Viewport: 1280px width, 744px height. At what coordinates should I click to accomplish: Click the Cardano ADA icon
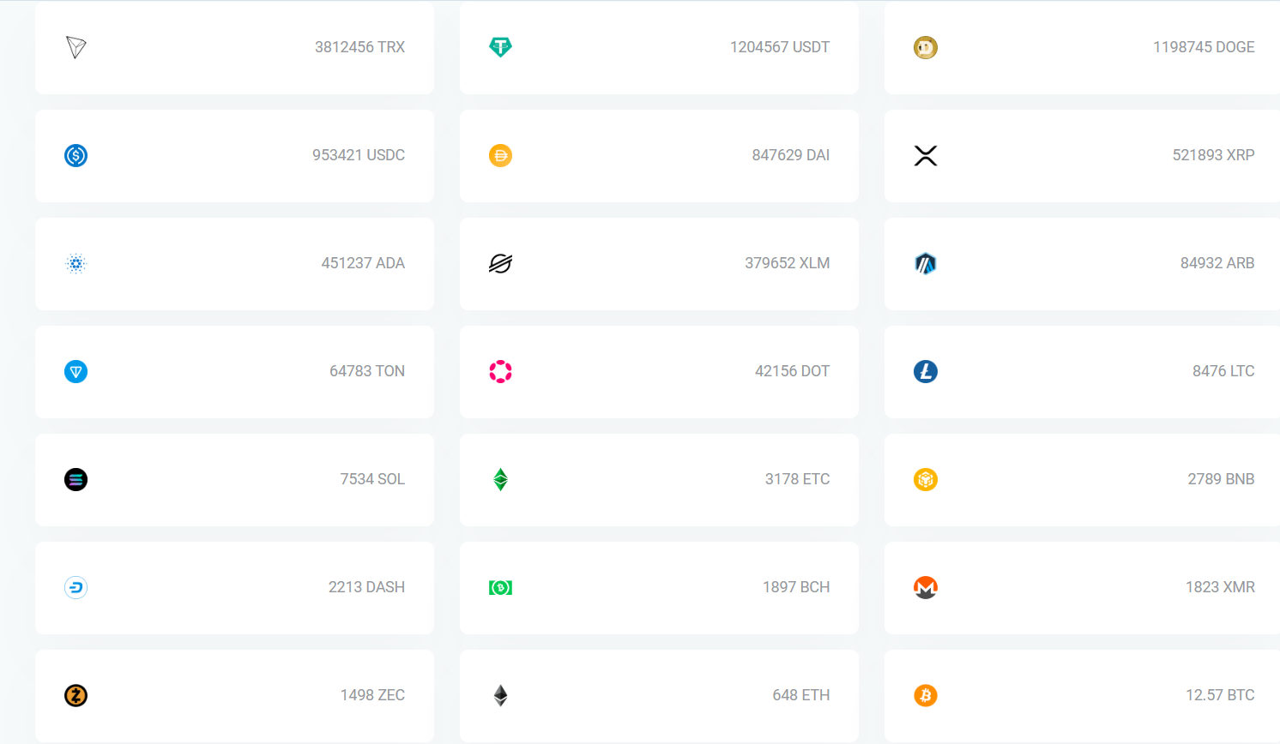coord(76,263)
